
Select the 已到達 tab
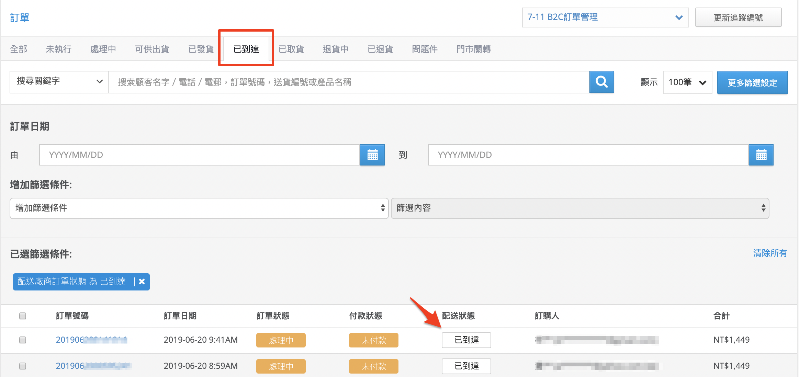point(246,49)
